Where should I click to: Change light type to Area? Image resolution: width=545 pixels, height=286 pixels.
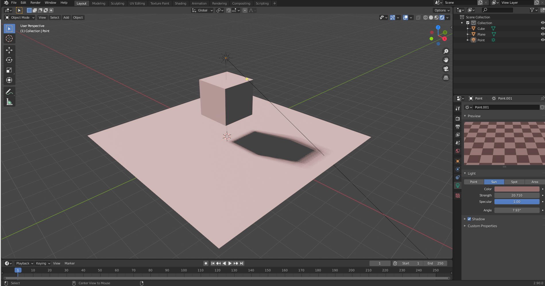click(534, 182)
